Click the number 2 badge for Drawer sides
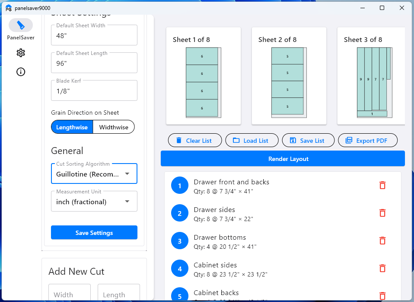Viewport: 414px width, 302px height. tap(179, 213)
